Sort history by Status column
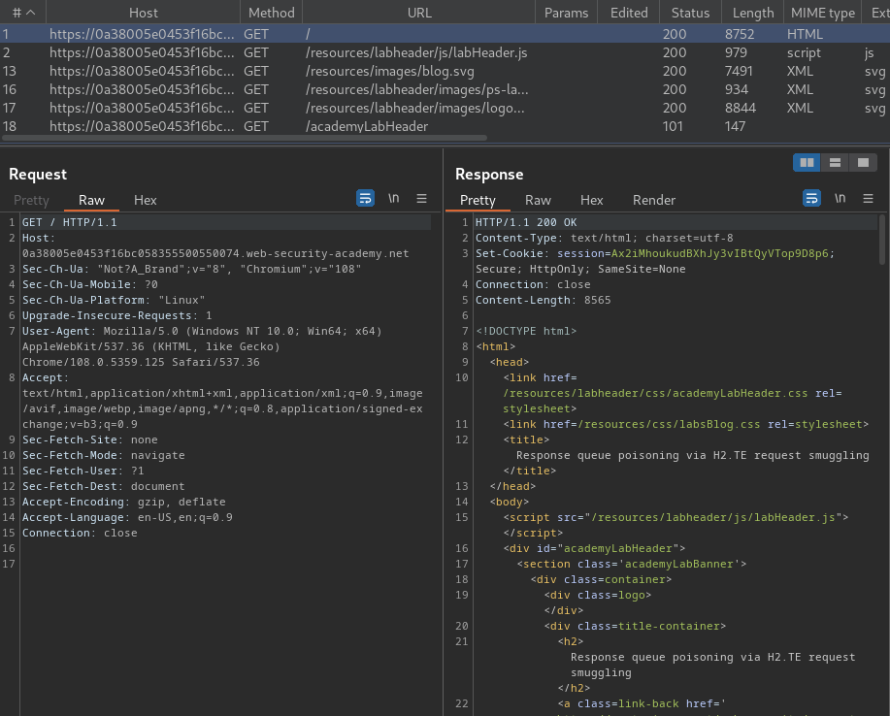This screenshot has height=716, width=890. click(690, 13)
